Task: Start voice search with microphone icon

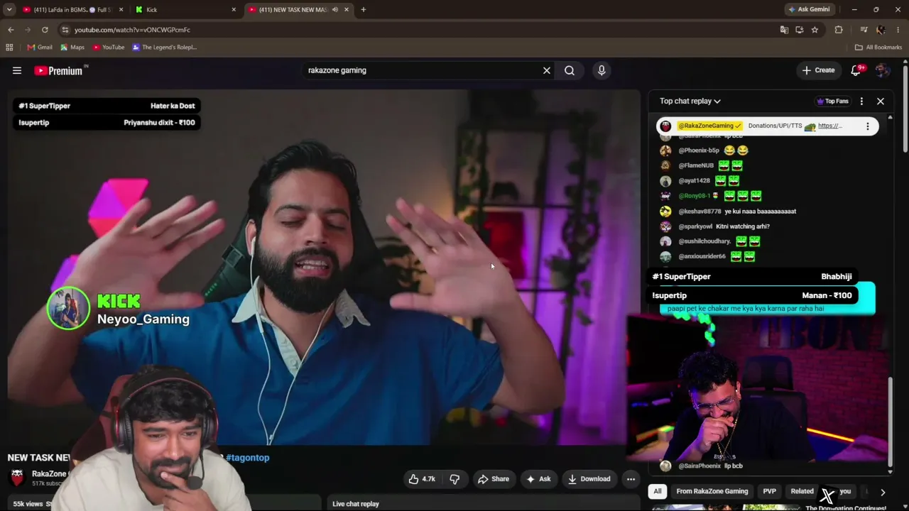Action: click(602, 70)
